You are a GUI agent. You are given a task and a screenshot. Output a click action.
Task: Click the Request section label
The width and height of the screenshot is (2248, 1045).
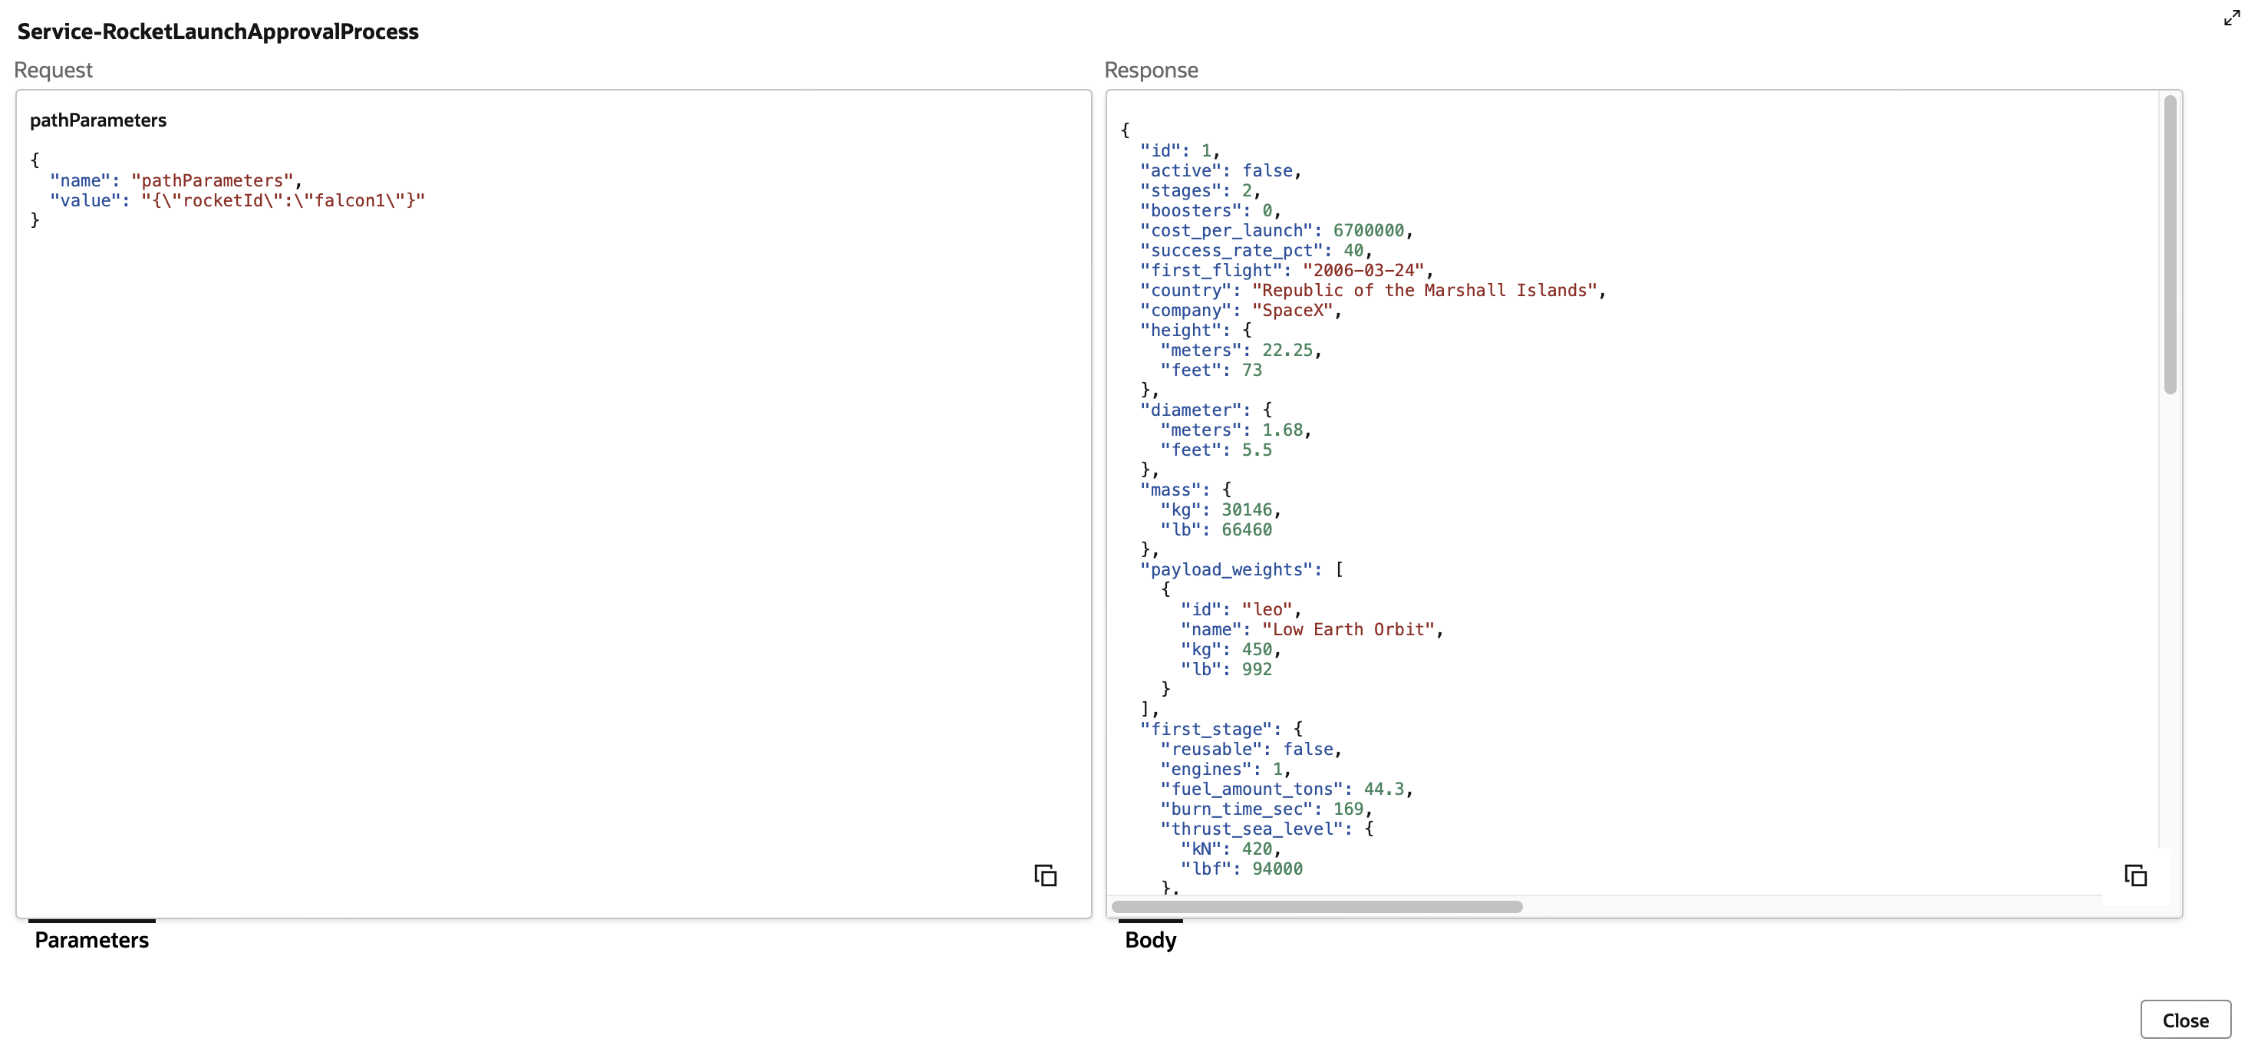(53, 70)
